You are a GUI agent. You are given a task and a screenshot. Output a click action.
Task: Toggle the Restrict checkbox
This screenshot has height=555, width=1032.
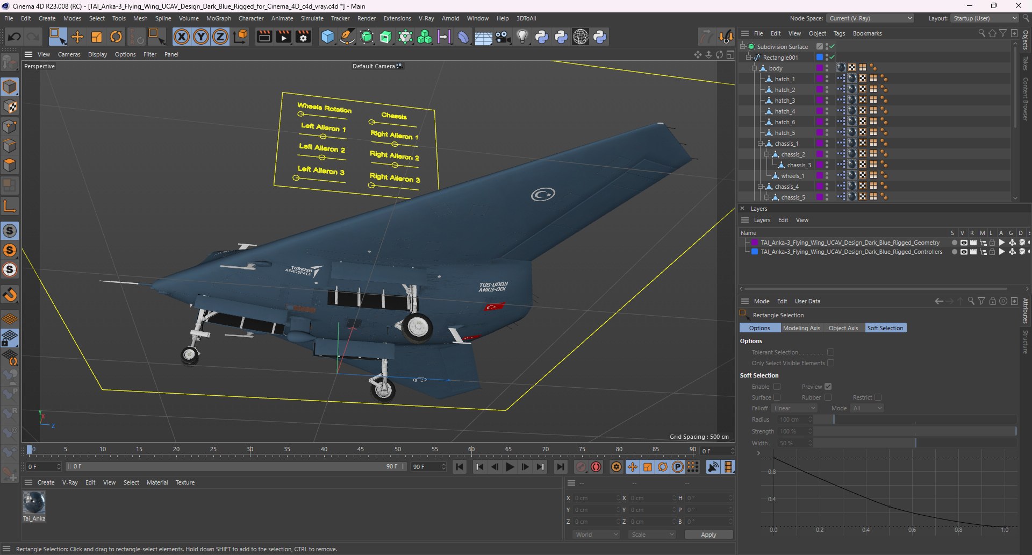pos(878,397)
